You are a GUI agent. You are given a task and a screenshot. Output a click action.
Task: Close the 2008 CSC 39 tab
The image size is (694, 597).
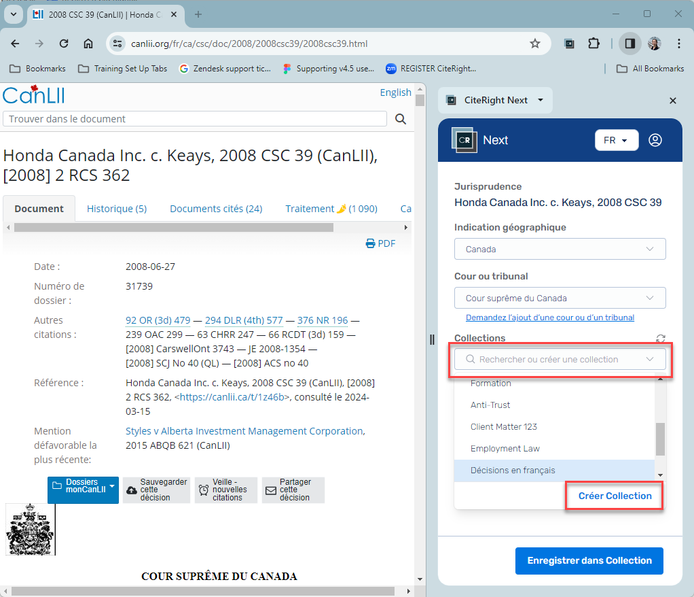tap(174, 14)
